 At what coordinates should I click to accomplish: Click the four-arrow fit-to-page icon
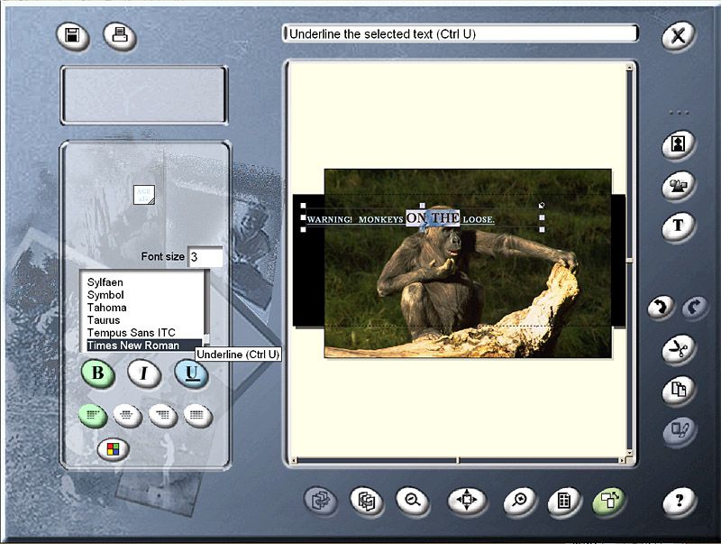point(467,500)
